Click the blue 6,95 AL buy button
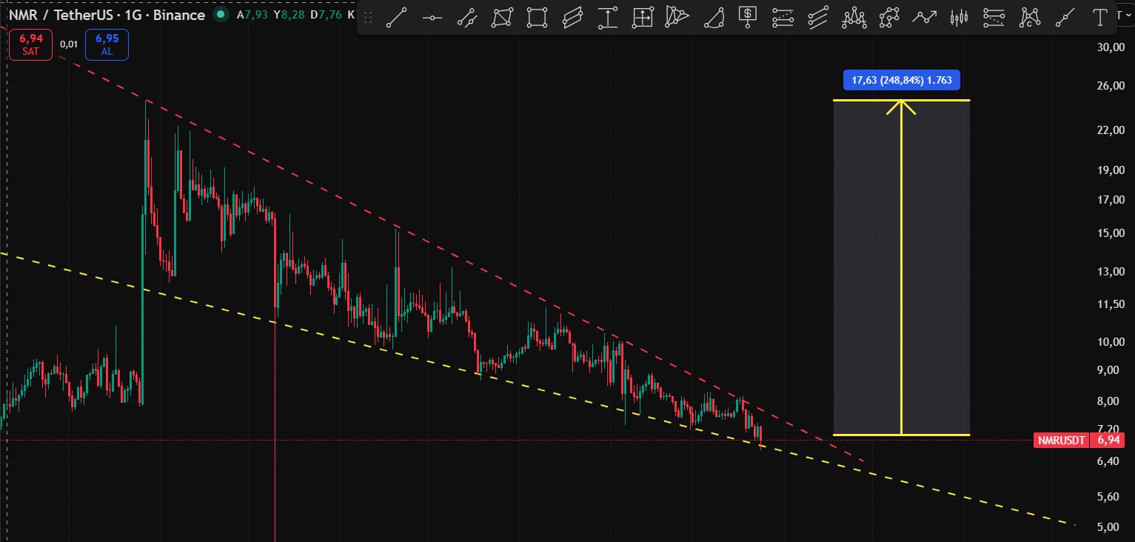Image resolution: width=1135 pixels, height=542 pixels. pos(107,44)
